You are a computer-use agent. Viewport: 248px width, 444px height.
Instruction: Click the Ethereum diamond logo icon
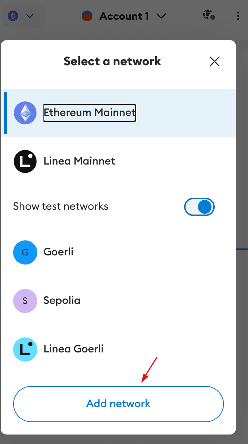coord(25,113)
